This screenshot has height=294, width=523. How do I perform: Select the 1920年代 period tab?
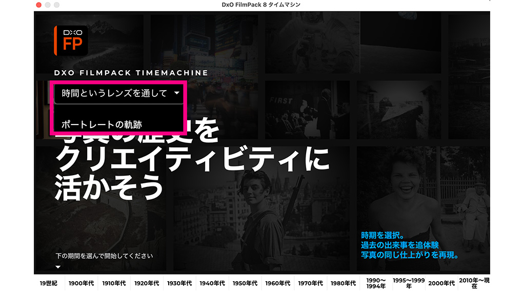[x=147, y=283]
